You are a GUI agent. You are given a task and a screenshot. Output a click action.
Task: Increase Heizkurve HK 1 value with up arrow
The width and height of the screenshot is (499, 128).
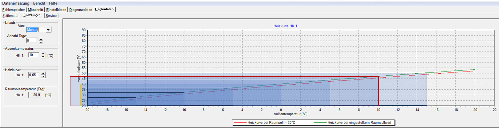click(44, 73)
